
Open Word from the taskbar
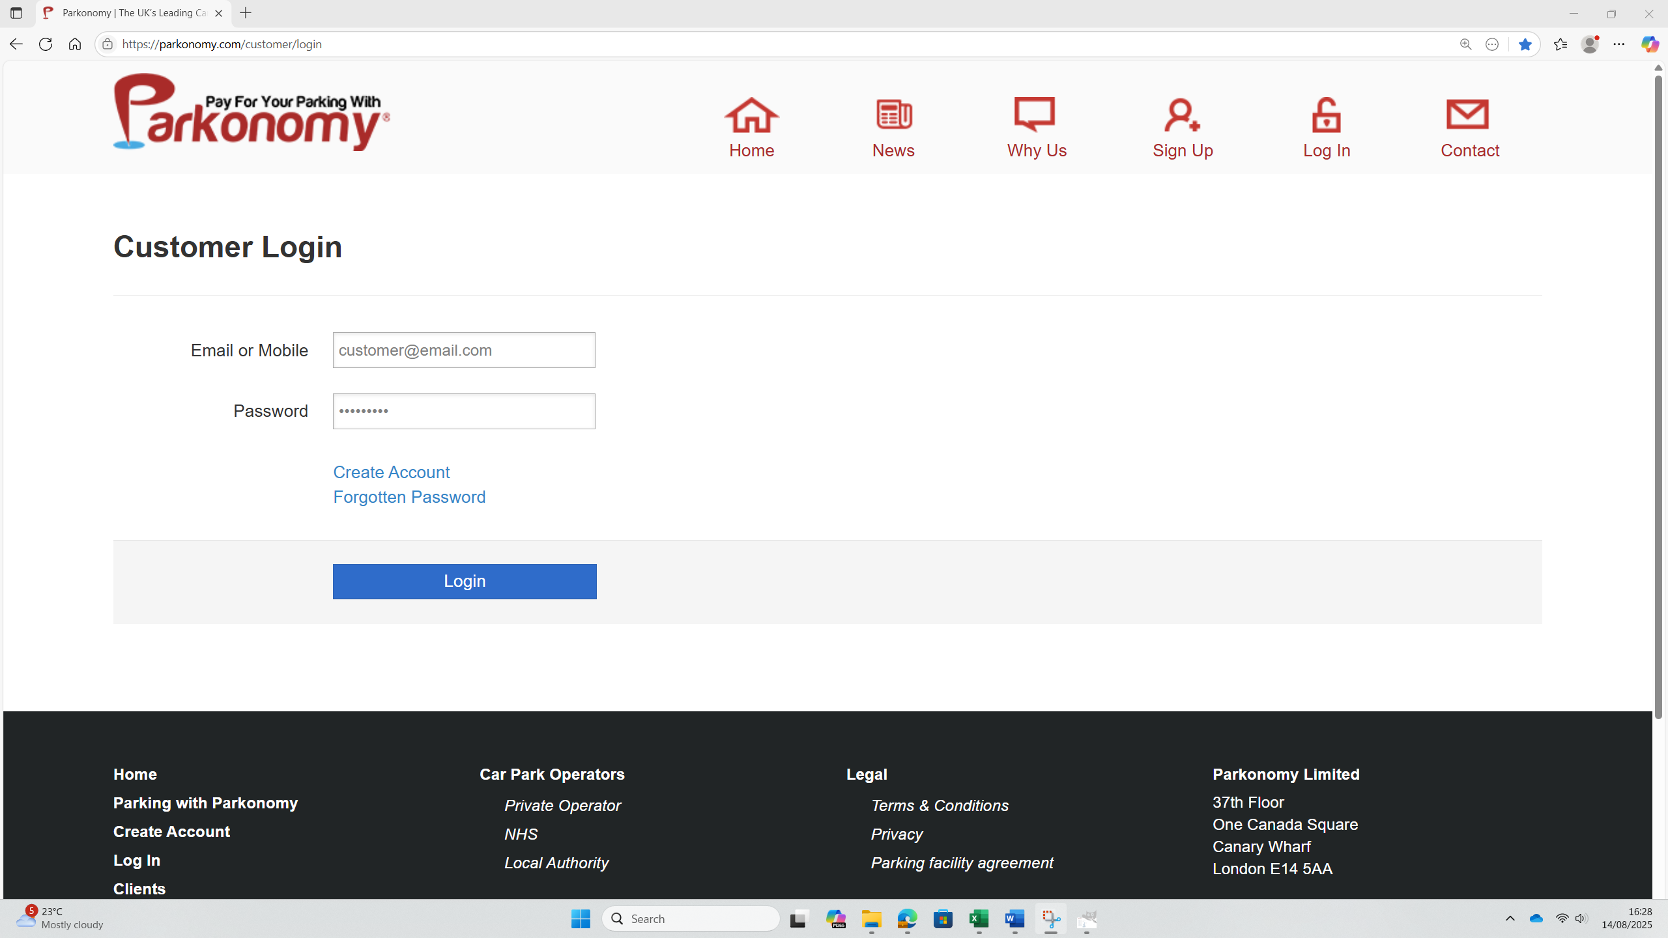pos(1014,918)
